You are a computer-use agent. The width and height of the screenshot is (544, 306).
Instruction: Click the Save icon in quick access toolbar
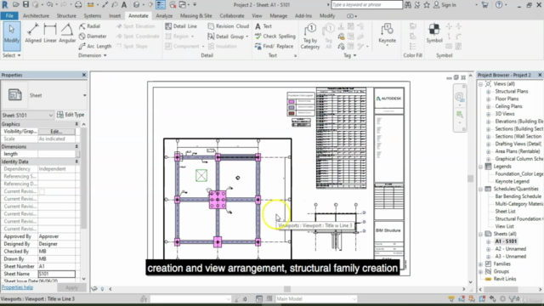pos(25,4)
